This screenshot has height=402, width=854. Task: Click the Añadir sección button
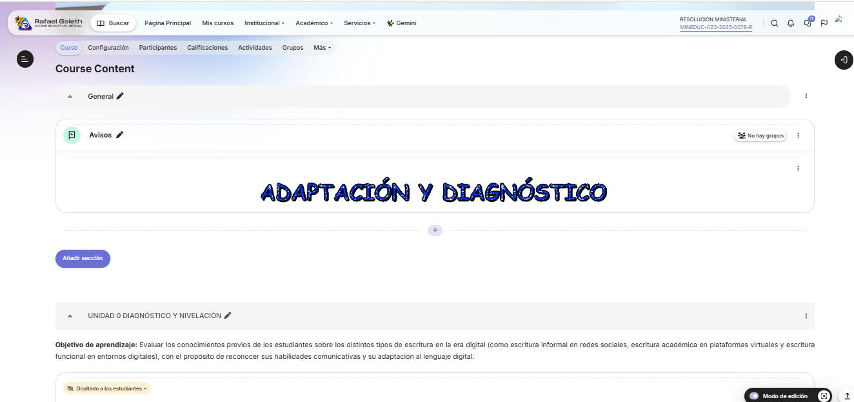(83, 258)
